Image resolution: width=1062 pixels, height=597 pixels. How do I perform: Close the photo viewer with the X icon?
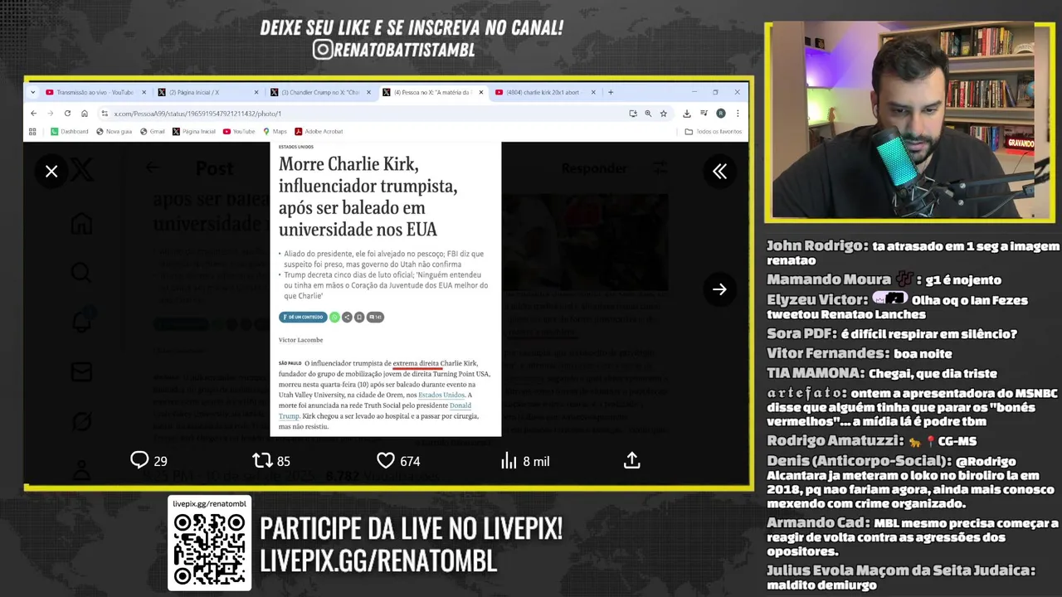click(51, 172)
